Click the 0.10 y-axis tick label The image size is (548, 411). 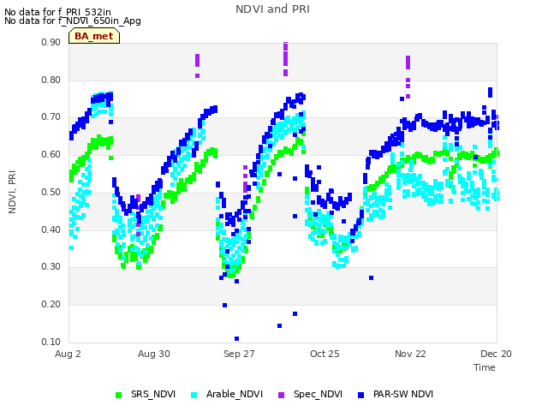tap(51, 342)
